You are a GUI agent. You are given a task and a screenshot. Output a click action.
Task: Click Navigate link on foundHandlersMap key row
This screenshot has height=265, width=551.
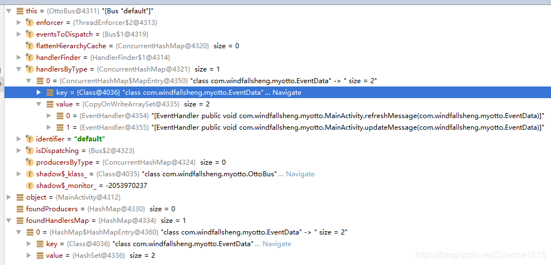pos(277,243)
